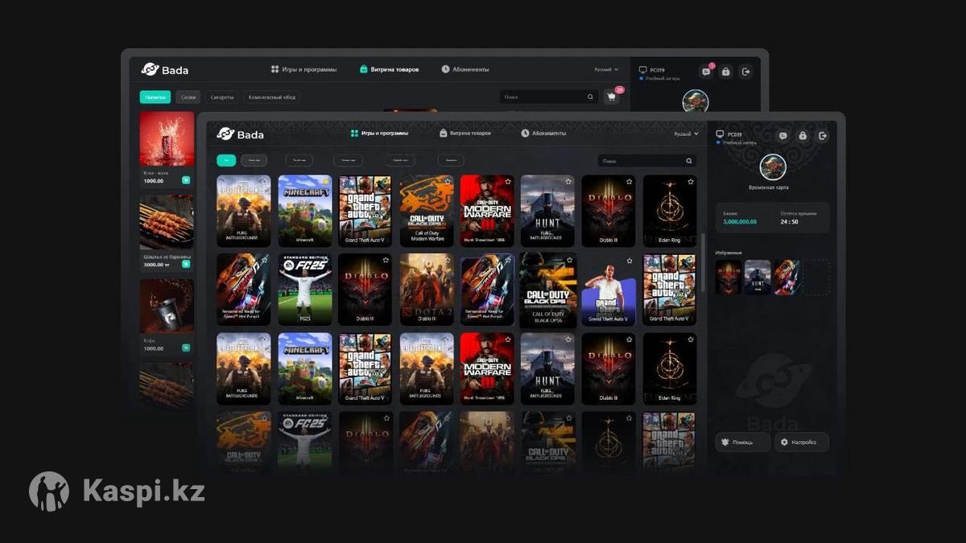Click the chat messages icon in front window
The width and height of the screenshot is (966, 543).
782,136
